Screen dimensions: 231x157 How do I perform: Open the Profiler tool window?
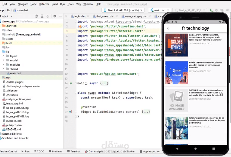pyautogui.click(x=129, y=152)
